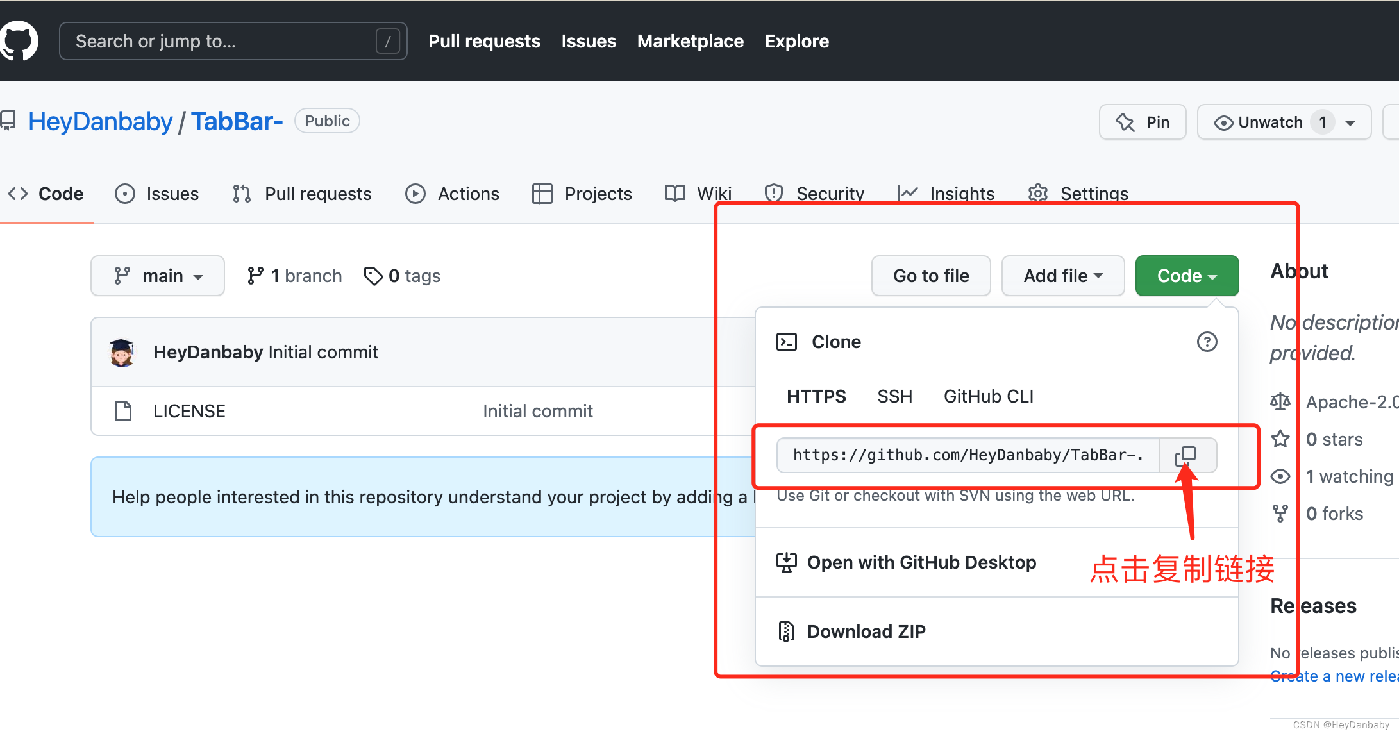Click the Clone terminal icon

[x=787, y=342]
